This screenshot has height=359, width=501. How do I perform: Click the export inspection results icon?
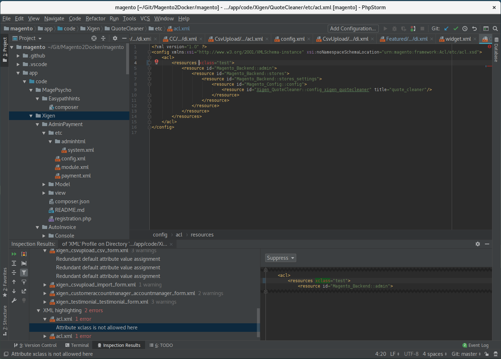24,291
